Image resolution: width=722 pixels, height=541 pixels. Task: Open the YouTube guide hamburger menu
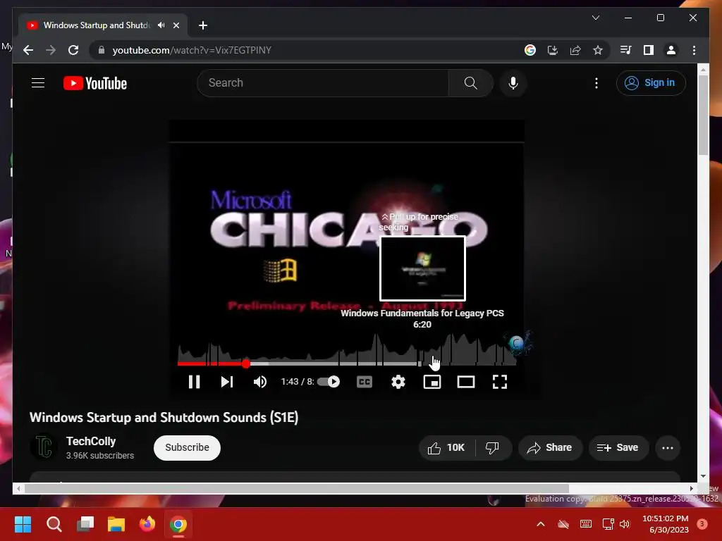pos(38,83)
